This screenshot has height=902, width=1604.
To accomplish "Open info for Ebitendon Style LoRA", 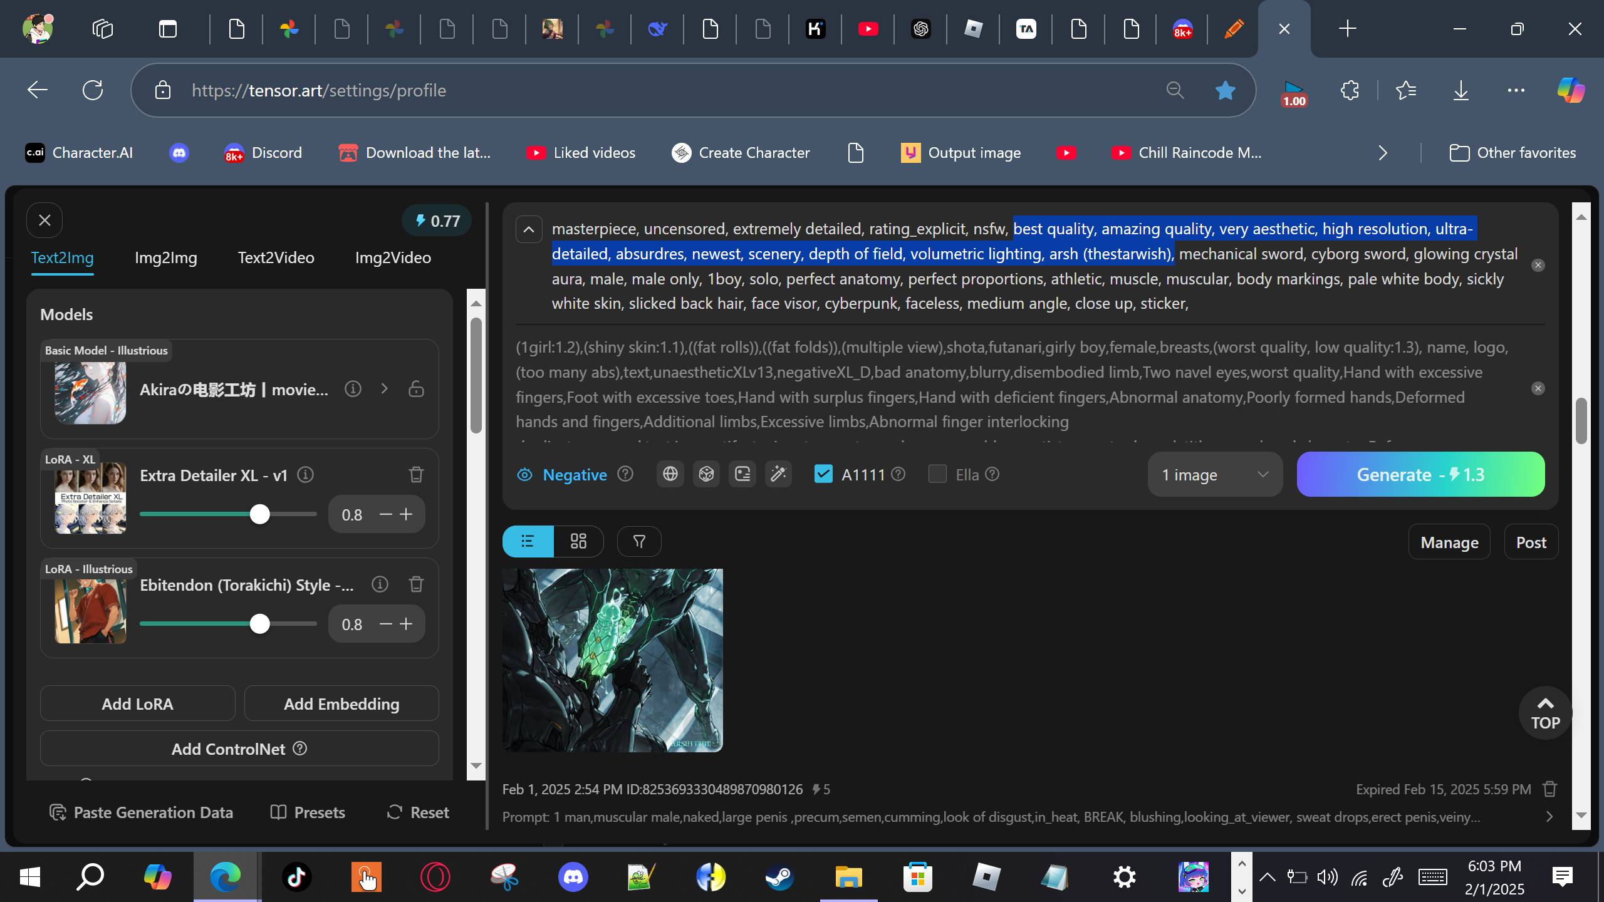I will coord(380,584).
